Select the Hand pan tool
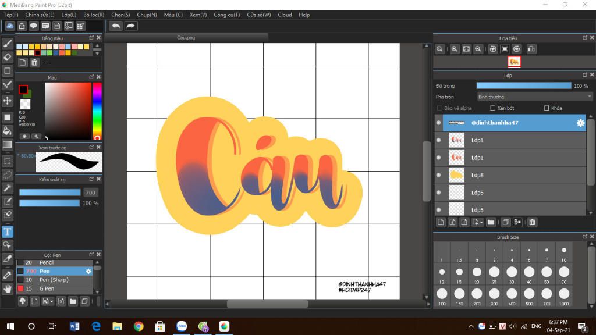Viewport: 596px width, 335px height. [7, 289]
